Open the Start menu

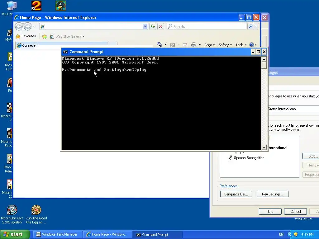click(x=15, y=234)
